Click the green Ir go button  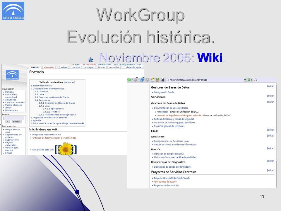(x=250, y=80)
